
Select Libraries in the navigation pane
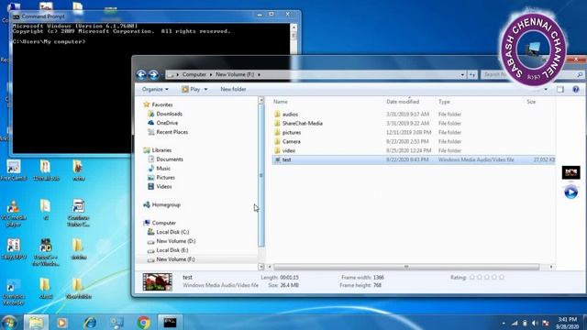click(161, 150)
